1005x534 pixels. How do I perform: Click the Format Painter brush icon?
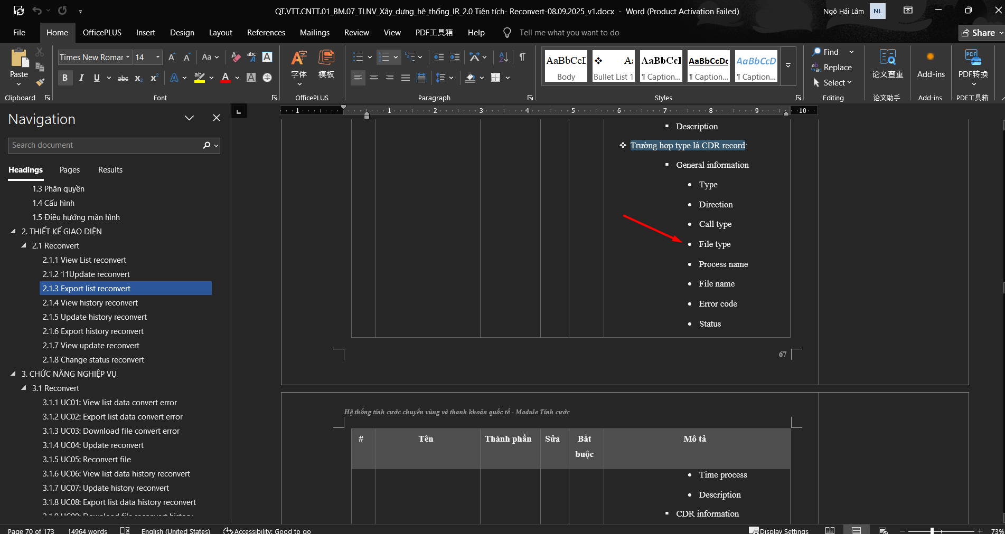coord(40,82)
